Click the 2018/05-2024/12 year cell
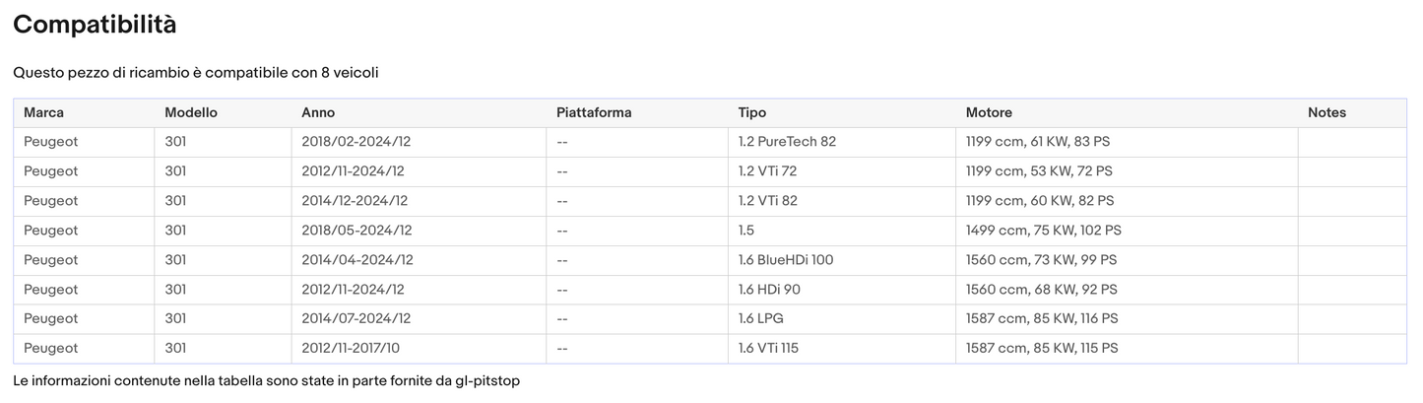 point(356,231)
